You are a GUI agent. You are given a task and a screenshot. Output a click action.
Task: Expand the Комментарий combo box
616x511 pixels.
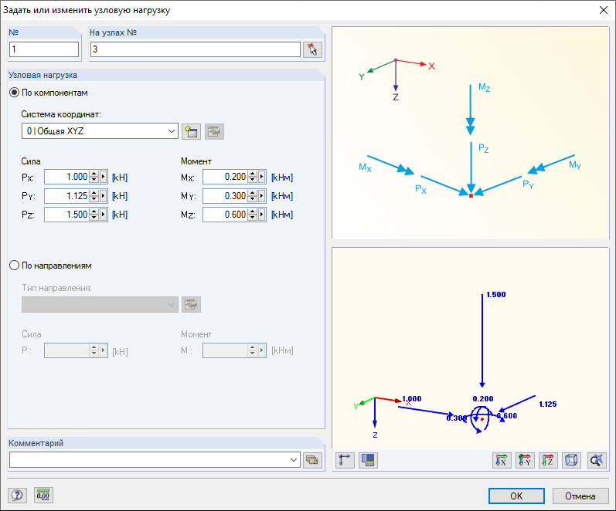[x=294, y=460]
